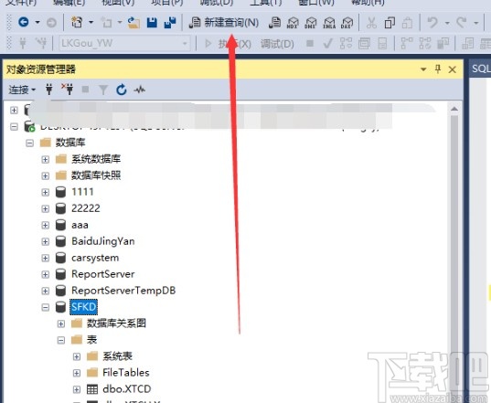Viewport: 491px width, 403px height.
Task: Collapse the 表 tables folder
Action: click(61, 340)
